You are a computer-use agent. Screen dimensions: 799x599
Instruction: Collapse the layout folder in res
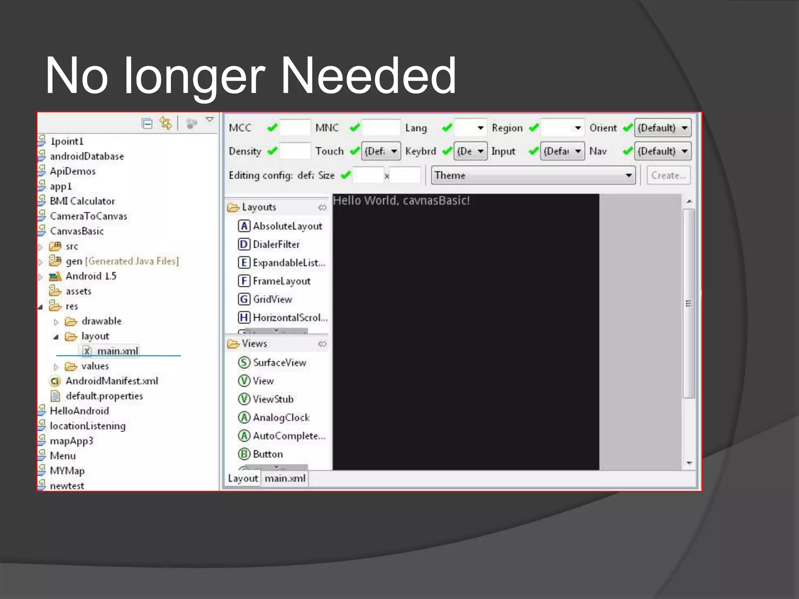pos(56,337)
